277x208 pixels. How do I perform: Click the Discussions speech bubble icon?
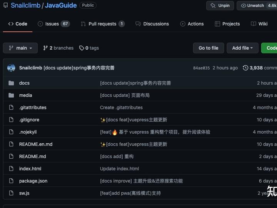point(138,24)
